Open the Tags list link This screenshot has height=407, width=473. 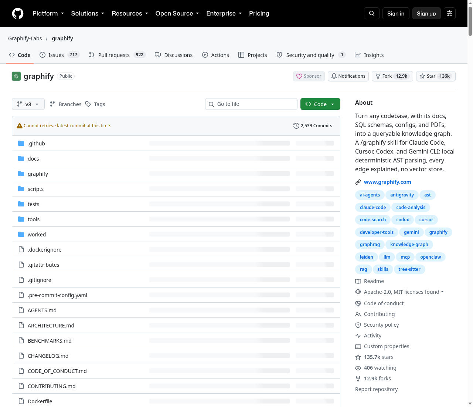pos(95,104)
